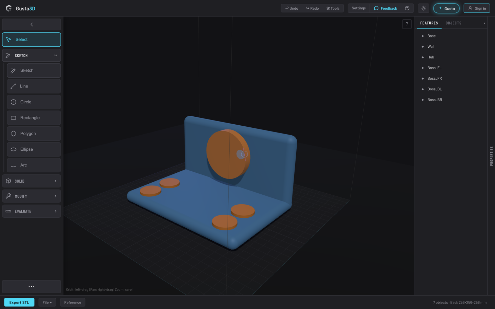
Task: Select the Arc tool
Action: coord(34,165)
